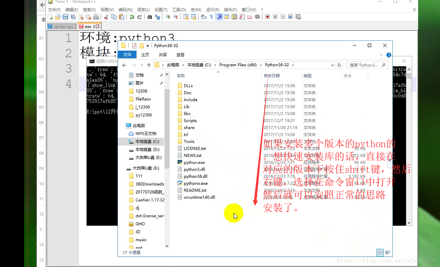
Task: Toggle Synchronize Horizontal Scrolling icon
Action: (x=193, y=17)
